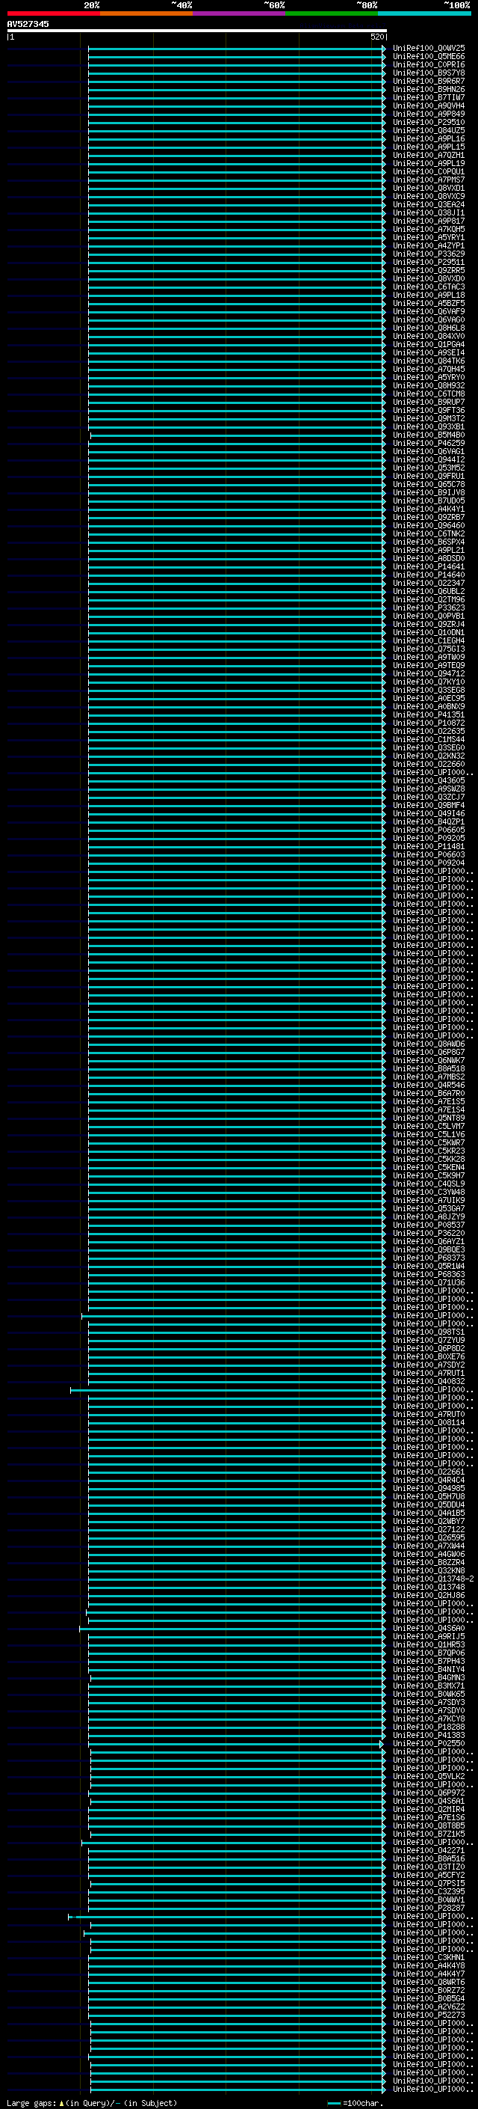Click hit label UniRef100_Q8VXD1
Viewport: 478px width, 2109px height.
coord(429,189)
